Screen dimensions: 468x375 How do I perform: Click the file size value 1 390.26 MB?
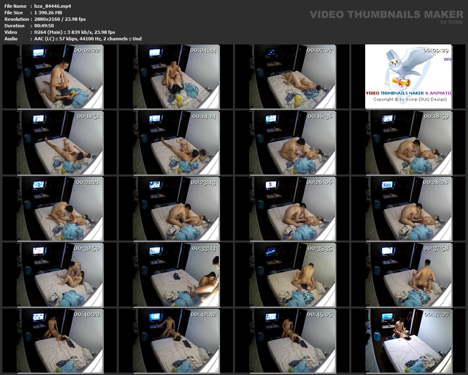48,13
